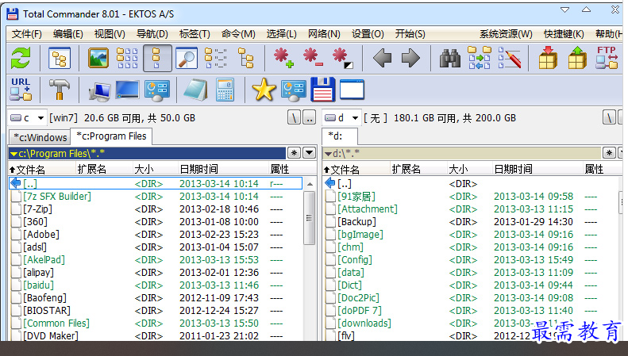
Task: Sort right panel by 大小 column
Action: 469,169
